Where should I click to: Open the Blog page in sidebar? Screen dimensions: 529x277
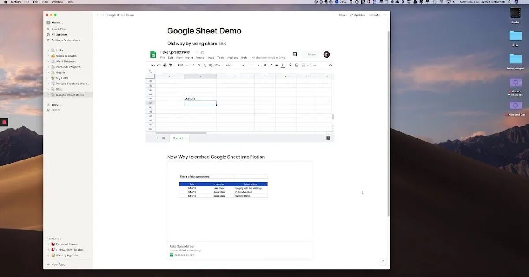(59, 89)
